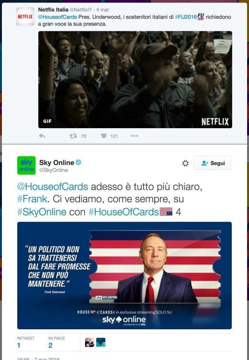View the Mi Piace likes list
Viewport: 249px width, 360px height.
click(x=57, y=342)
